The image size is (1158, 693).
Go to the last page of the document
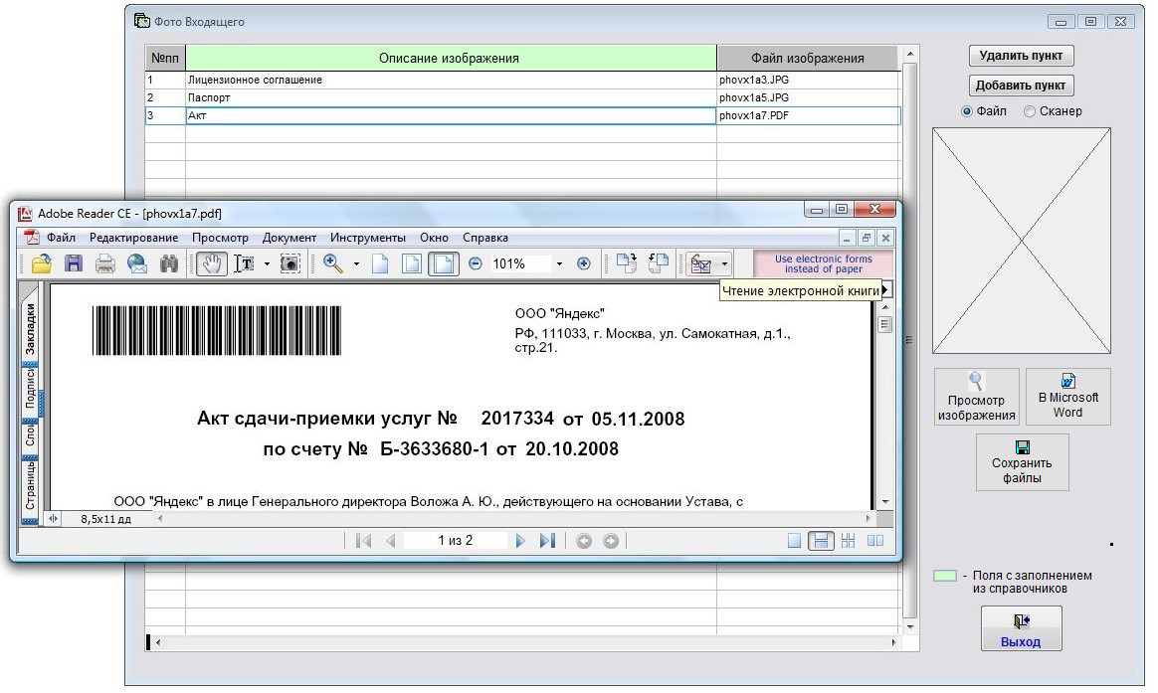pyautogui.click(x=547, y=541)
